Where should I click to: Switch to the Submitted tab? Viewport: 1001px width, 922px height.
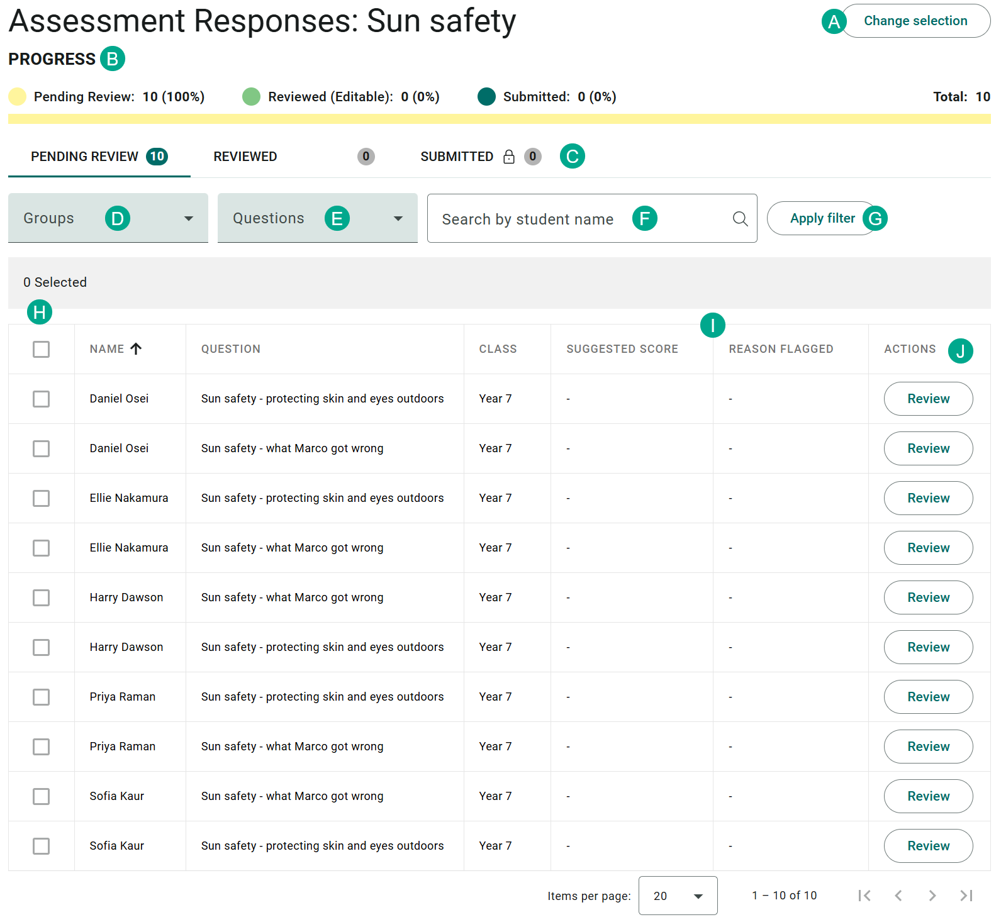(481, 157)
